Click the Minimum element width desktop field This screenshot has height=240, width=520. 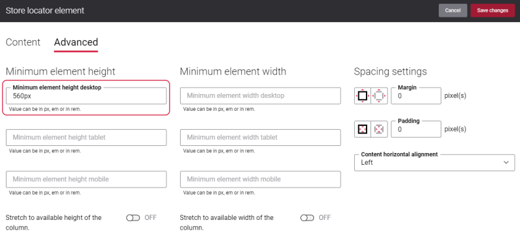(x=261, y=96)
